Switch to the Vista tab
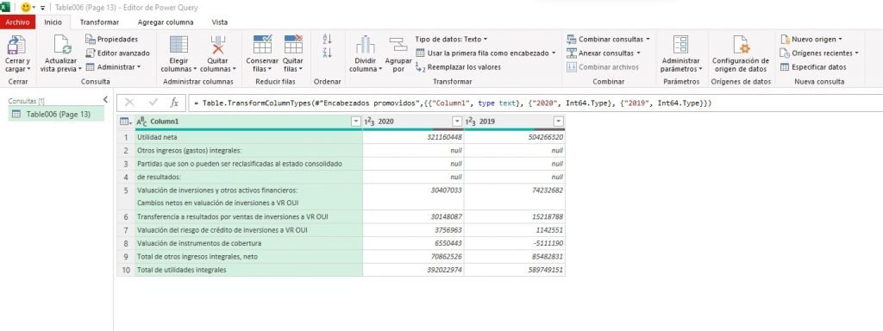 click(x=220, y=22)
